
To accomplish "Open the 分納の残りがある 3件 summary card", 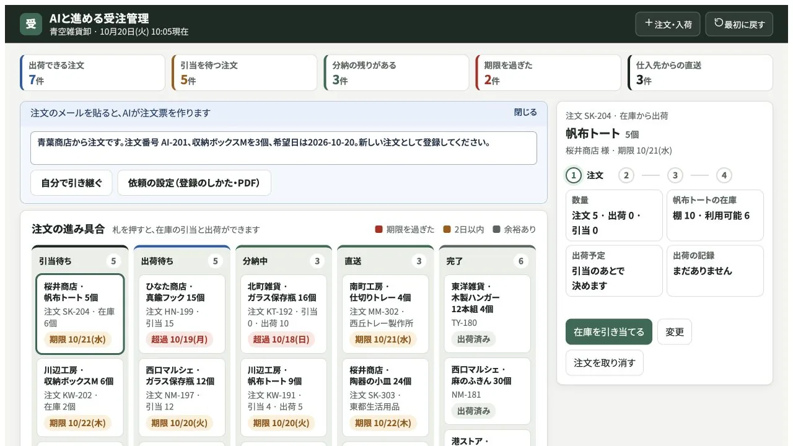I will [396, 73].
